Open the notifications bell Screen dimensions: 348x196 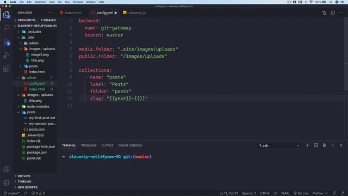[342, 193]
